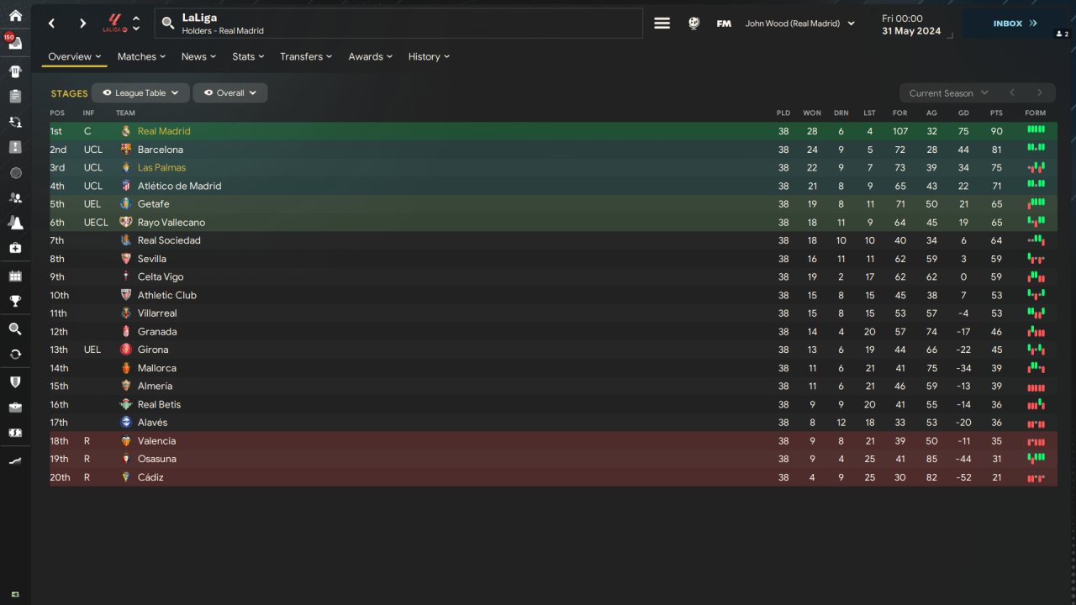Open the History tab

[x=429, y=56]
